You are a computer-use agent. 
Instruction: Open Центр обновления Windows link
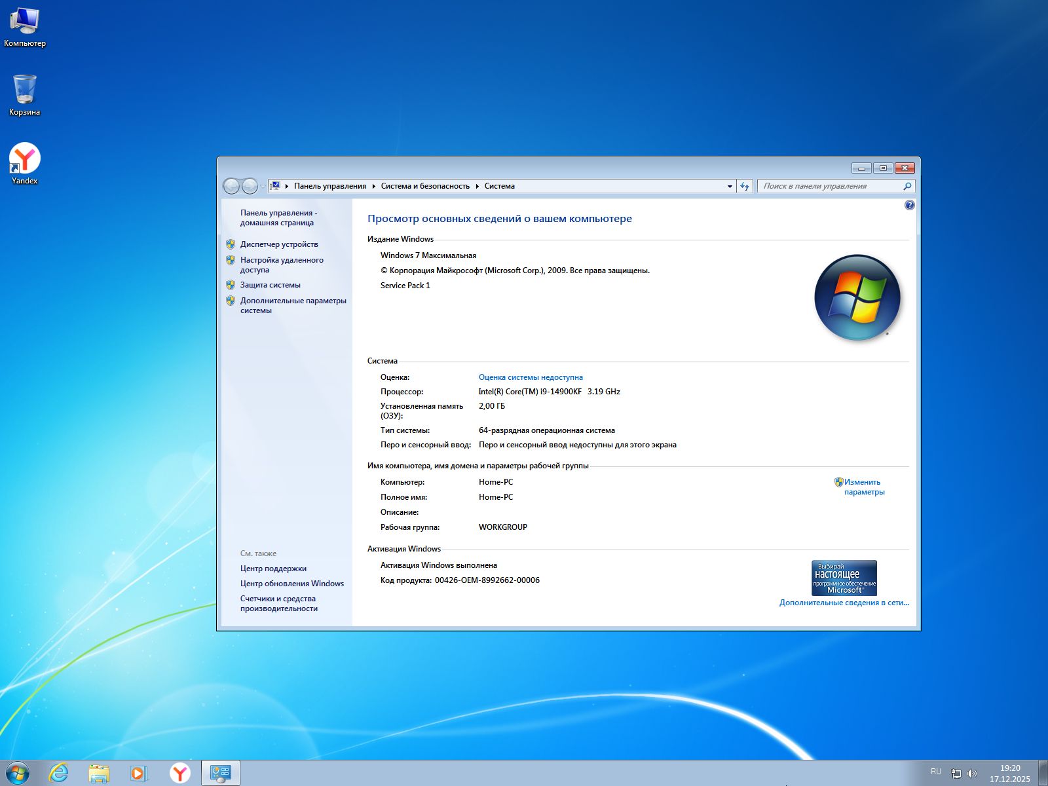[291, 584]
